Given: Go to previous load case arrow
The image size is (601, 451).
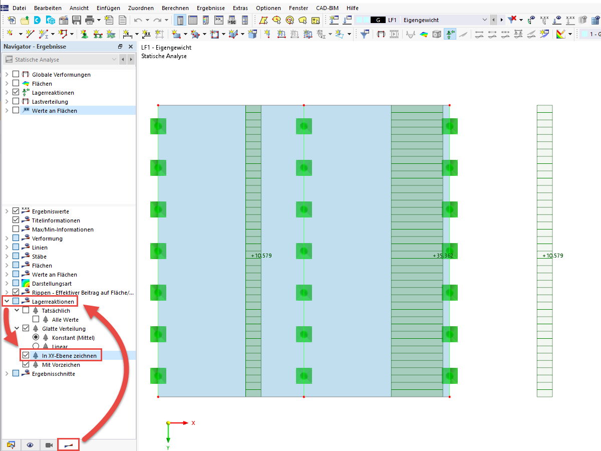Looking at the screenshot, I should (493, 20).
